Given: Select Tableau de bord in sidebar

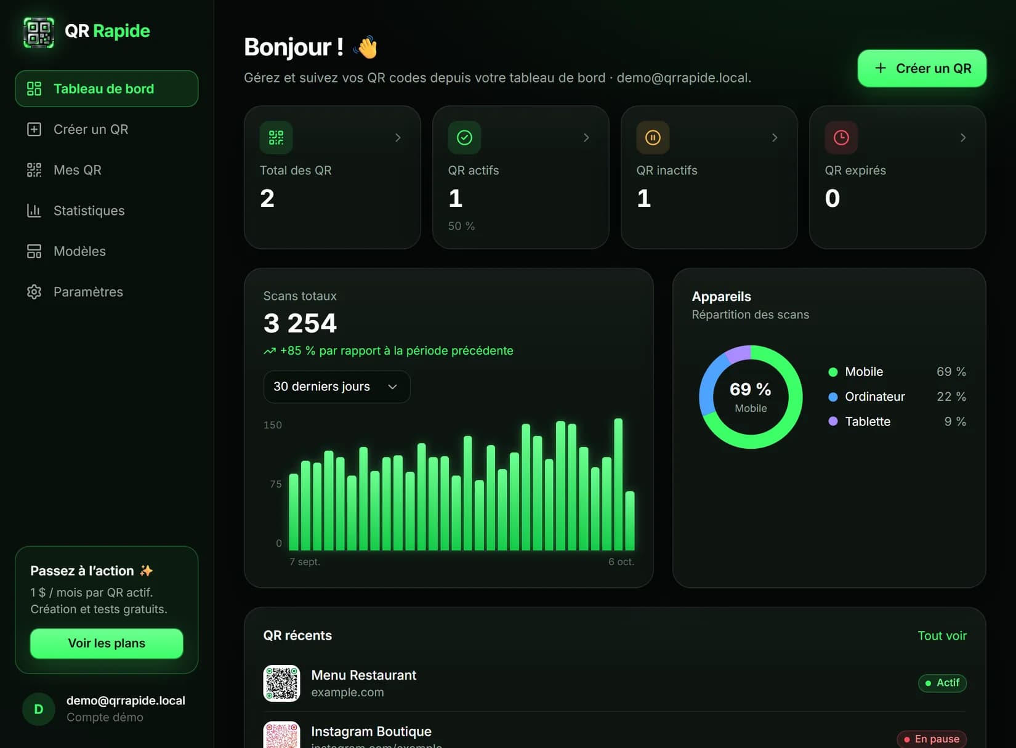Looking at the screenshot, I should pos(107,89).
